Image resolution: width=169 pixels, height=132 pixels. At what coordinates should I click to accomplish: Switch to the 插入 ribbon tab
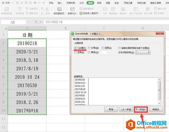click(x=60, y=3)
